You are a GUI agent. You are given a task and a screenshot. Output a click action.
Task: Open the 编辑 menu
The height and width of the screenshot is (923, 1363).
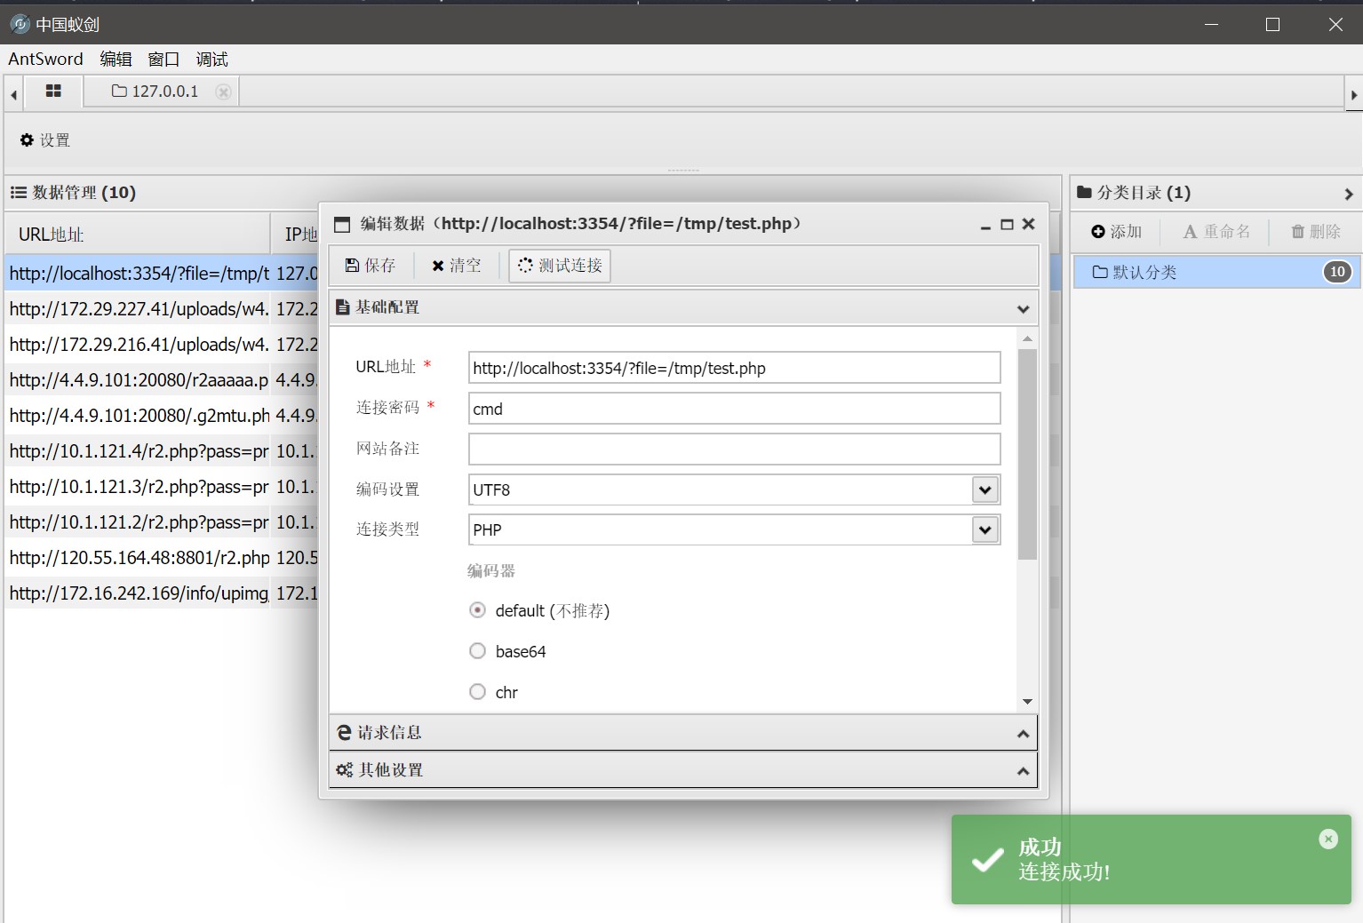tap(116, 60)
